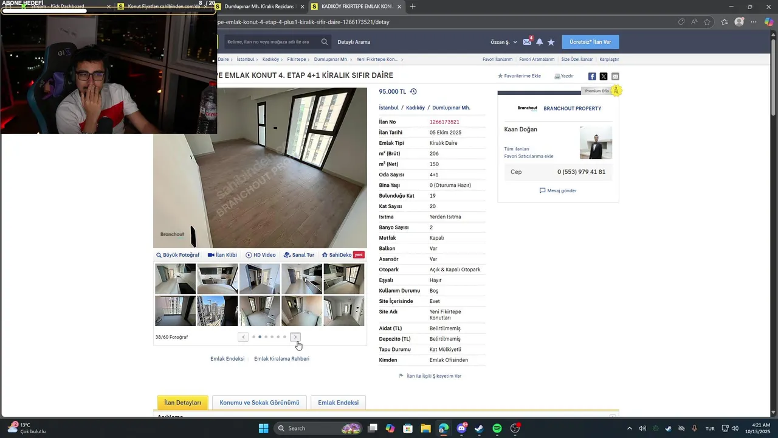Open Discord from taskbar
This screenshot has width=778, height=438.
pyautogui.click(x=461, y=428)
